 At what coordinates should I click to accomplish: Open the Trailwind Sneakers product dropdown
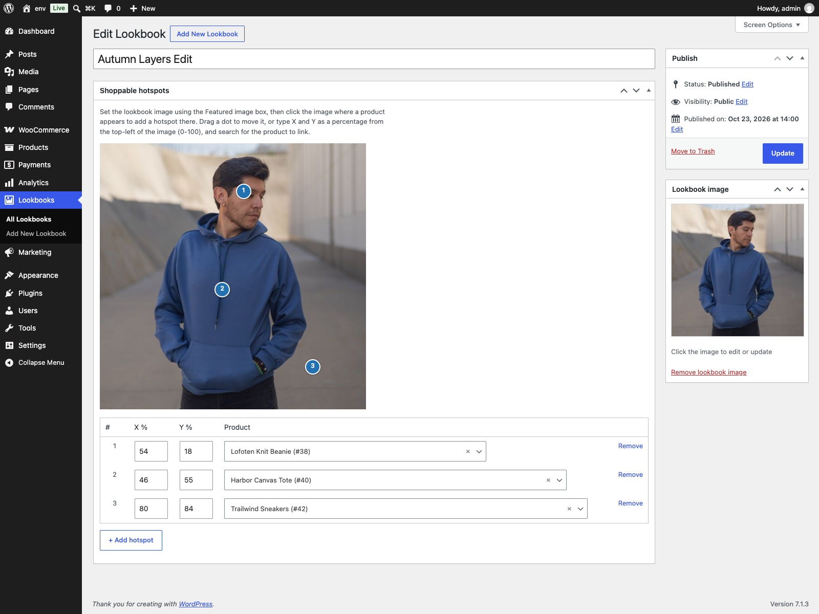click(x=580, y=509)
